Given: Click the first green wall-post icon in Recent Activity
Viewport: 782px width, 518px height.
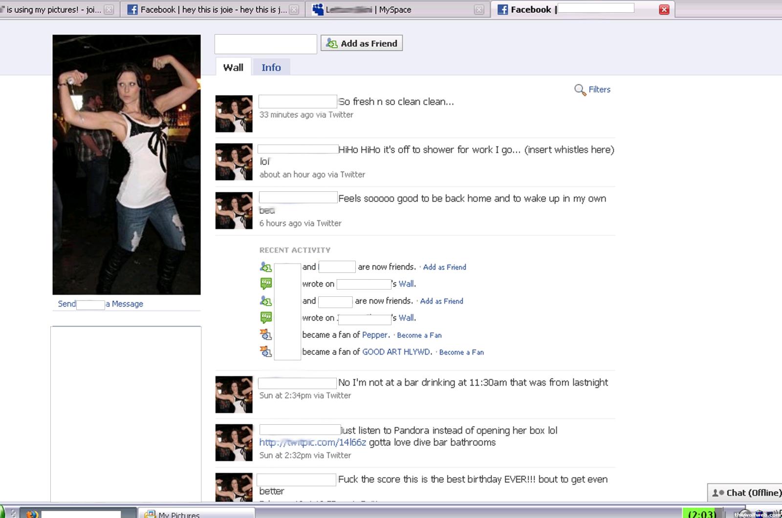Looking at the screenshot, I should pos(266,284).
